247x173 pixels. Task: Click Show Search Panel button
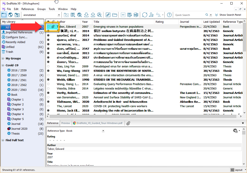point(228,15)
